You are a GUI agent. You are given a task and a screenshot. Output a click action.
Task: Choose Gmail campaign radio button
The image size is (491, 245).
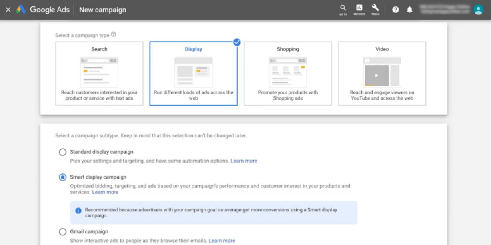(62, 232)
